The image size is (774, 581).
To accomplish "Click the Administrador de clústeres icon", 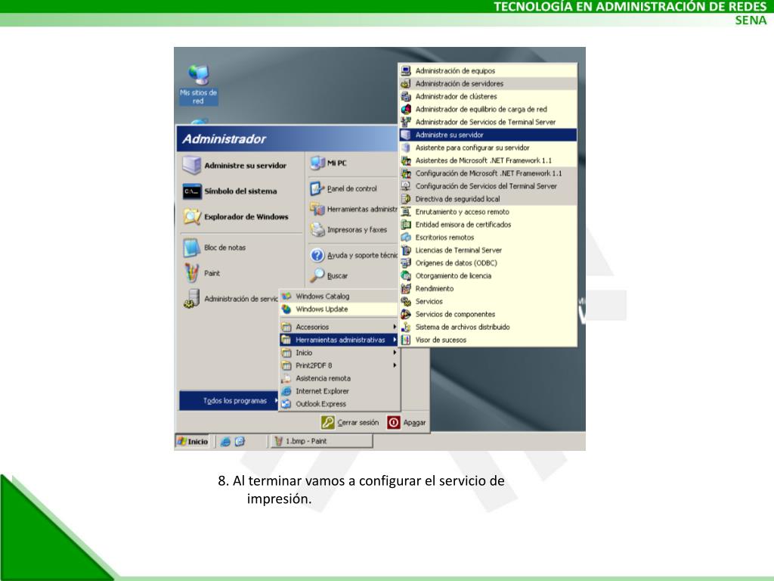I will 406,96.
